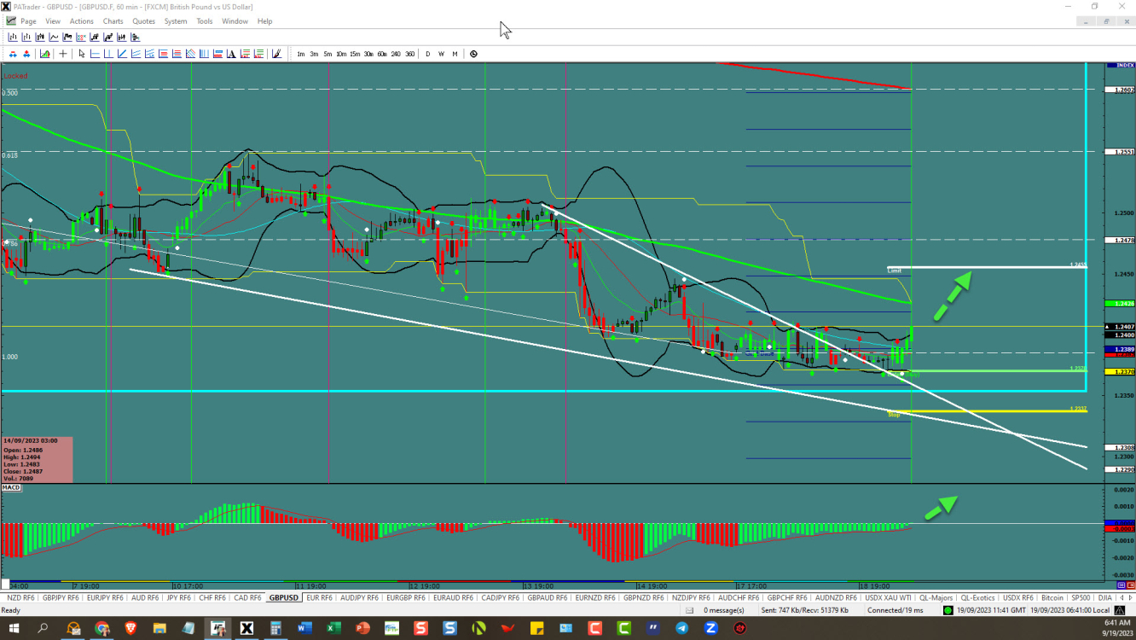Switch chart to 1m timeframe
The height and width of the screenshot is (640, 1136).
(x=300, y=54)
